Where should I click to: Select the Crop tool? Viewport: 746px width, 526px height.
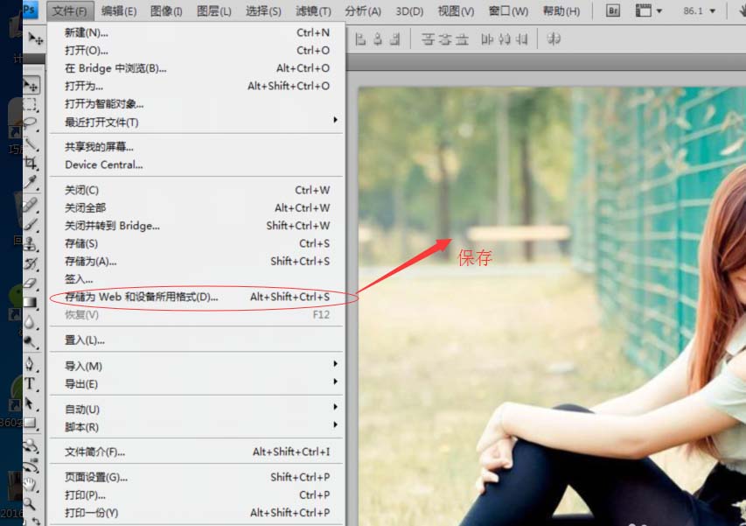[31, 164]
